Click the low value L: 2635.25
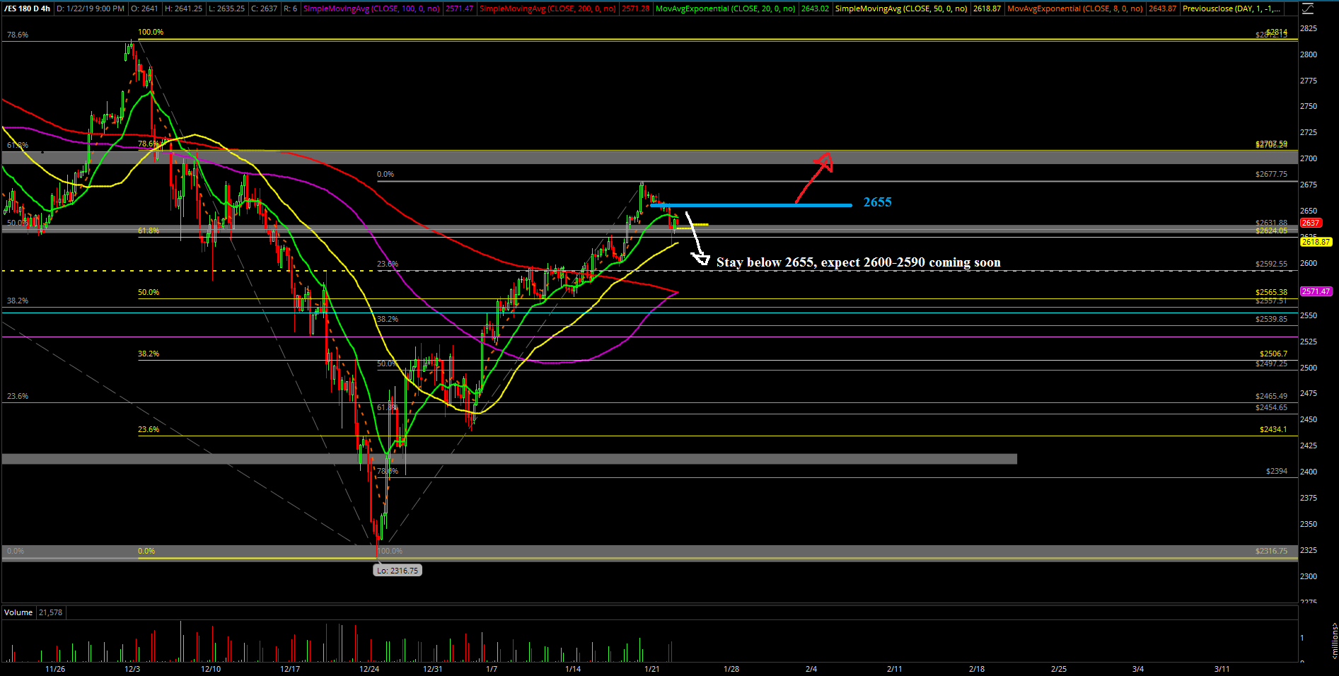Image resolution: width=1339 pixels, height=676 pixels. 226,8
